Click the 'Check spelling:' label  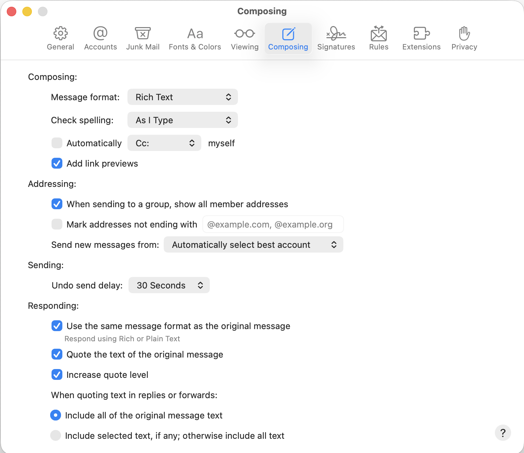pos(82,120)
